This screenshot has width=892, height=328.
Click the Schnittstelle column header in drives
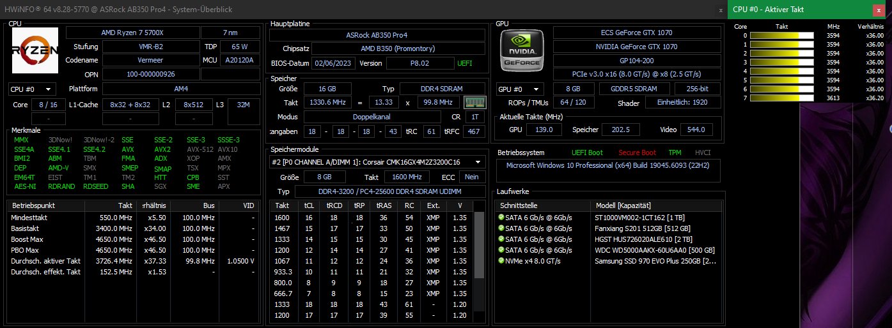[543, 205]
